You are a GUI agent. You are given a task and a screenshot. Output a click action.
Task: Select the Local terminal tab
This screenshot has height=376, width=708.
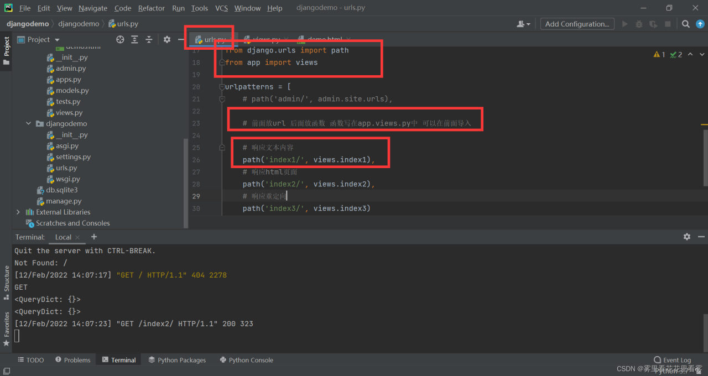pyautogui.click(x=63, y=237)
